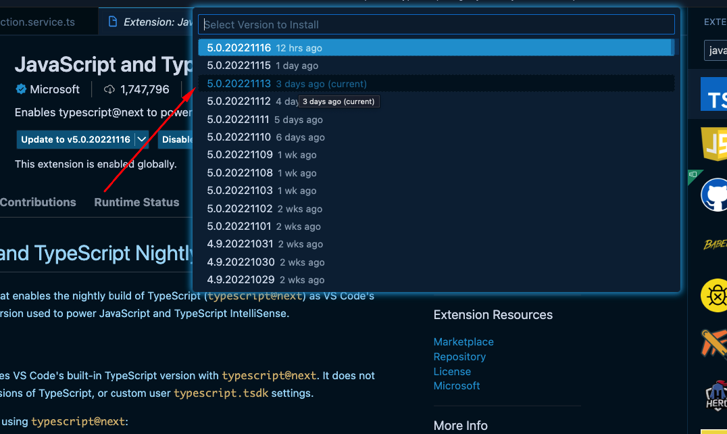
Task: Click the extension tab file icon
Action: [x=112, y=22]
